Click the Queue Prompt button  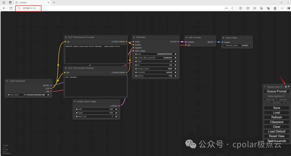[276, 91]
